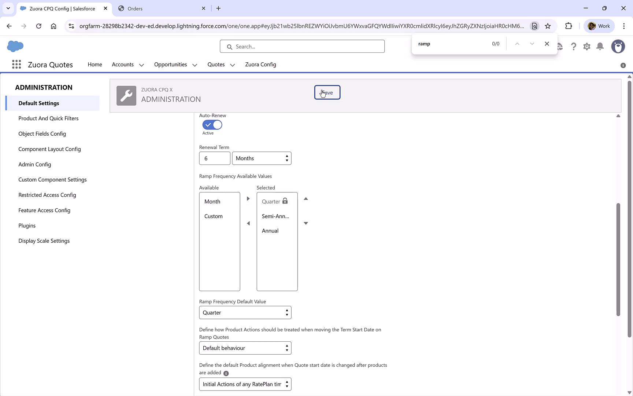Open the browser extensions puzzle icon

click(x=569, y=26)
